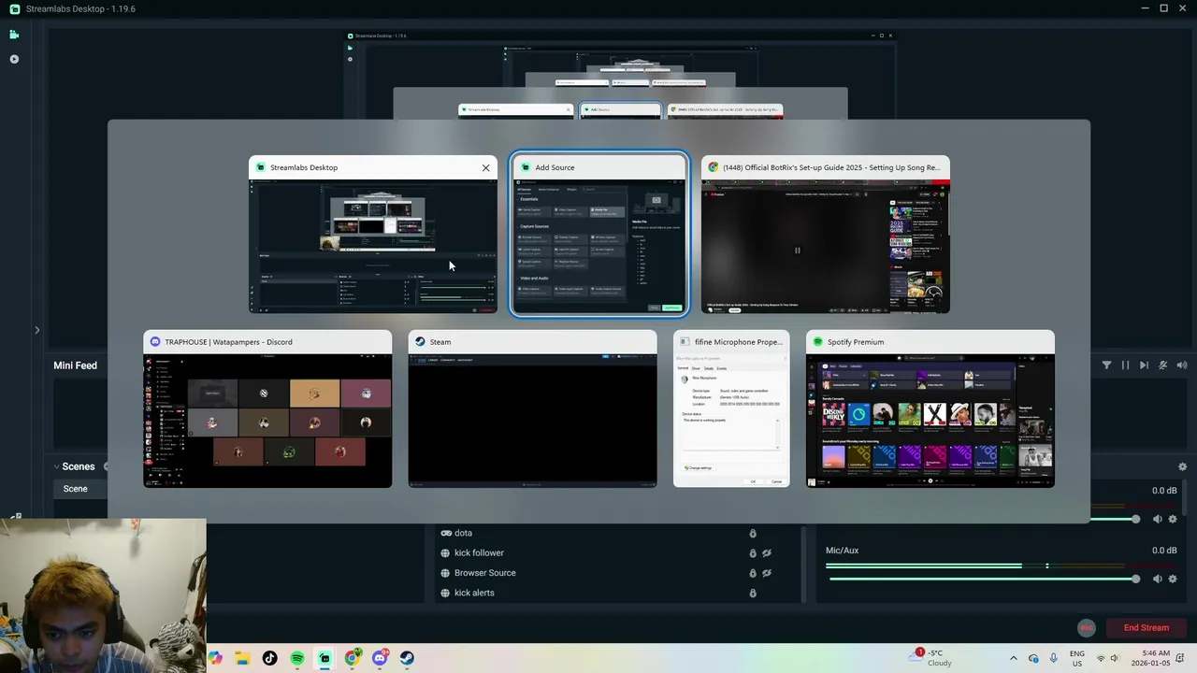Image resolution: width=1197 pixels, height=673 pixels.
Task: Click the Mini Feed heading
Action: tap(75, 365)
